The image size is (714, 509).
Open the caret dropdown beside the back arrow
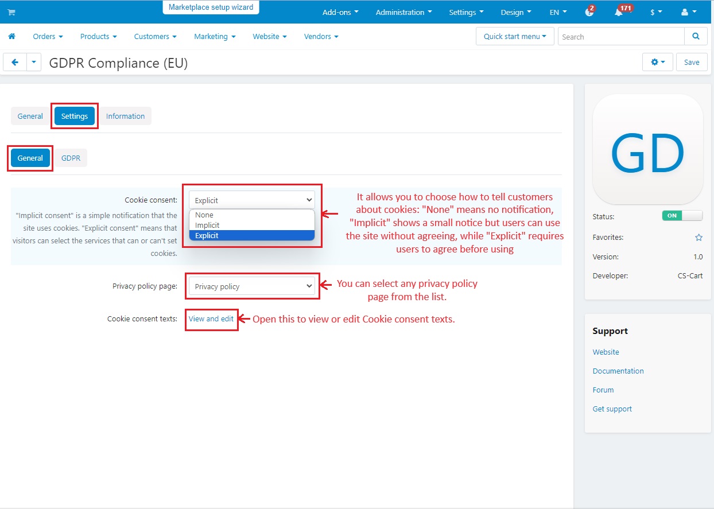click(34, 62)
